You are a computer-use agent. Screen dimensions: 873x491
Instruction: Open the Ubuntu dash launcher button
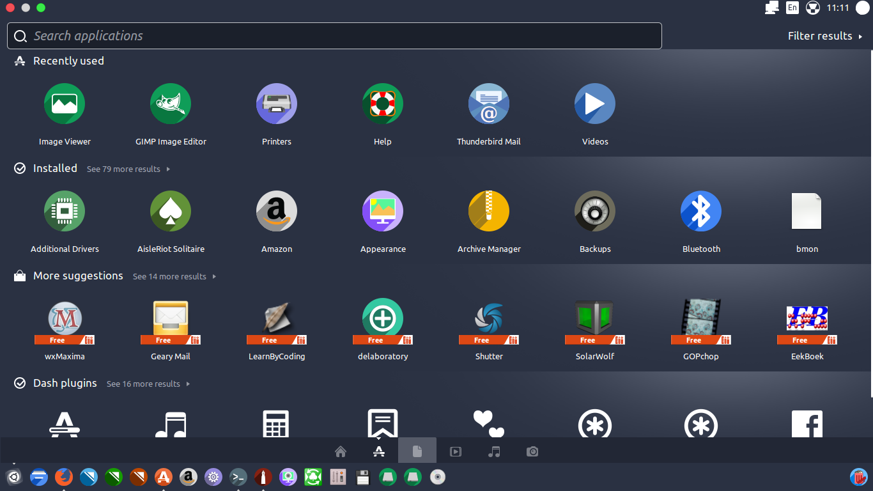pyautogui.click(x=14, y=477)
